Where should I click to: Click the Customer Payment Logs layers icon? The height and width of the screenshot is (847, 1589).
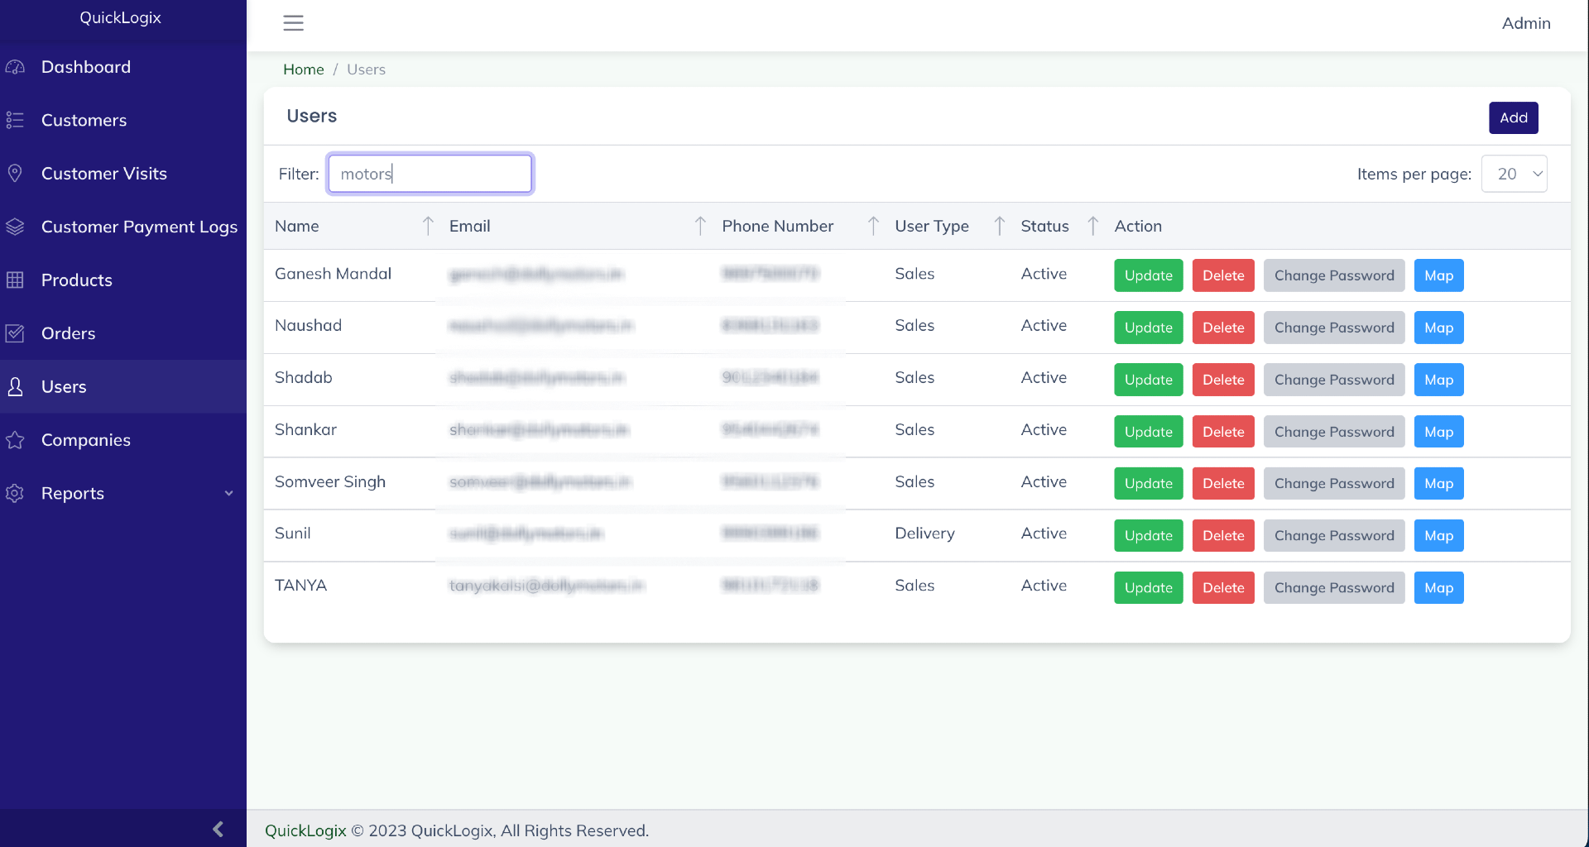(x=15, y=227)
